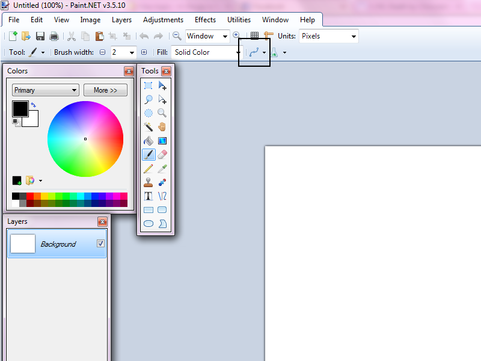This screenshot has width=481, height=361.
Task: Open the Edit menu
Action: (37, 20)
